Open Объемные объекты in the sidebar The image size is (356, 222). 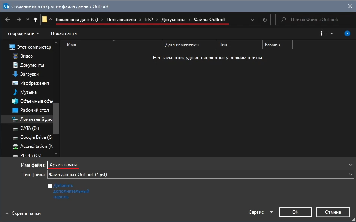point(37,101)
